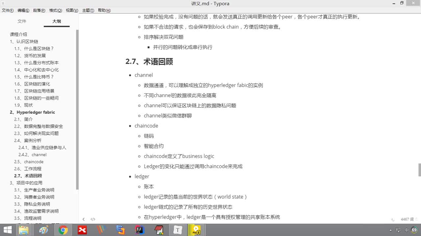Jump to 1.1、什么是区块链？ in outline
Screen dimensions: 421x236
[34, 49]
